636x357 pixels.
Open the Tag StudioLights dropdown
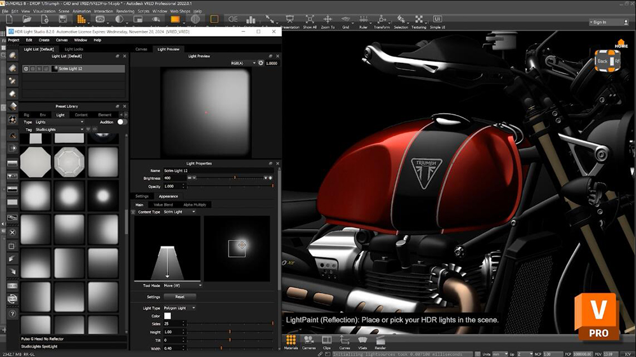59,130
